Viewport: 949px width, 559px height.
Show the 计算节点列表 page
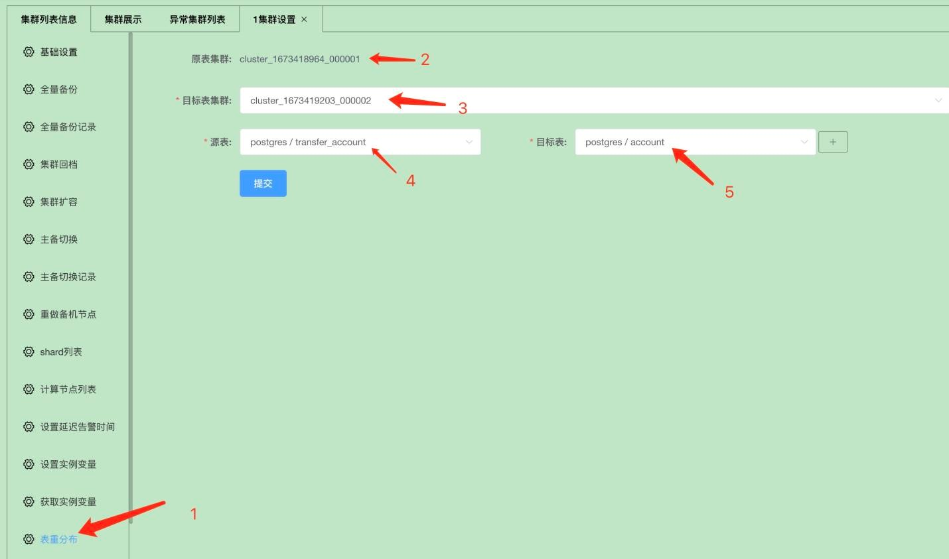(68, 389)
